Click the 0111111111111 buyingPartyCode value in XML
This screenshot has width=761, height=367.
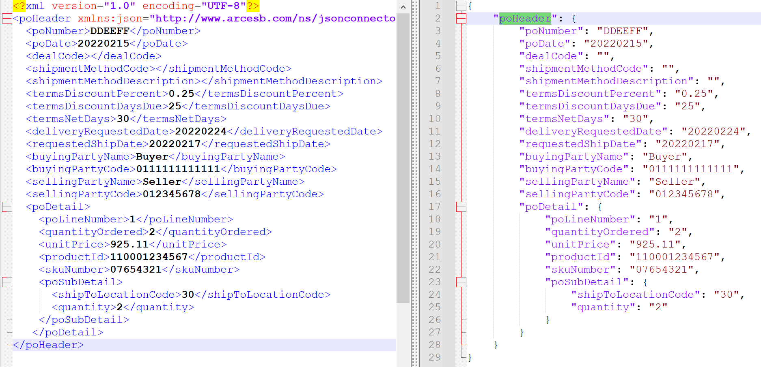(178, 169)
